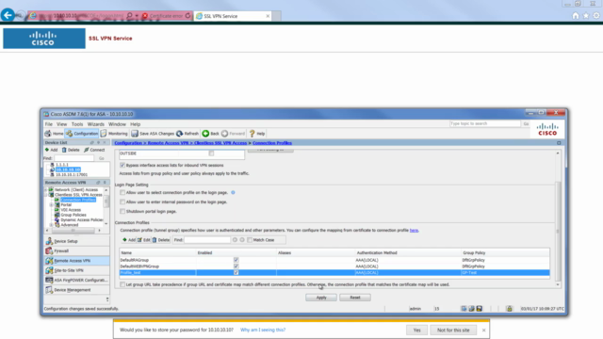The image size is (603, 339).
Task: Select Group Policies in the tree
Action: point(73,215)
